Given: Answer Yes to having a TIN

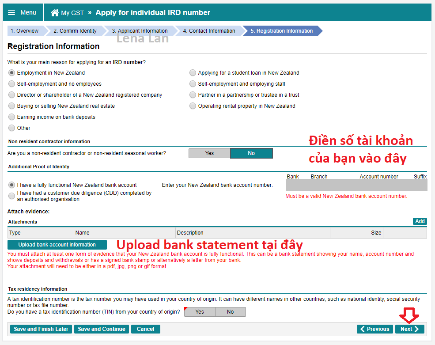Looking at the screenshot, I should click(200, 312).
